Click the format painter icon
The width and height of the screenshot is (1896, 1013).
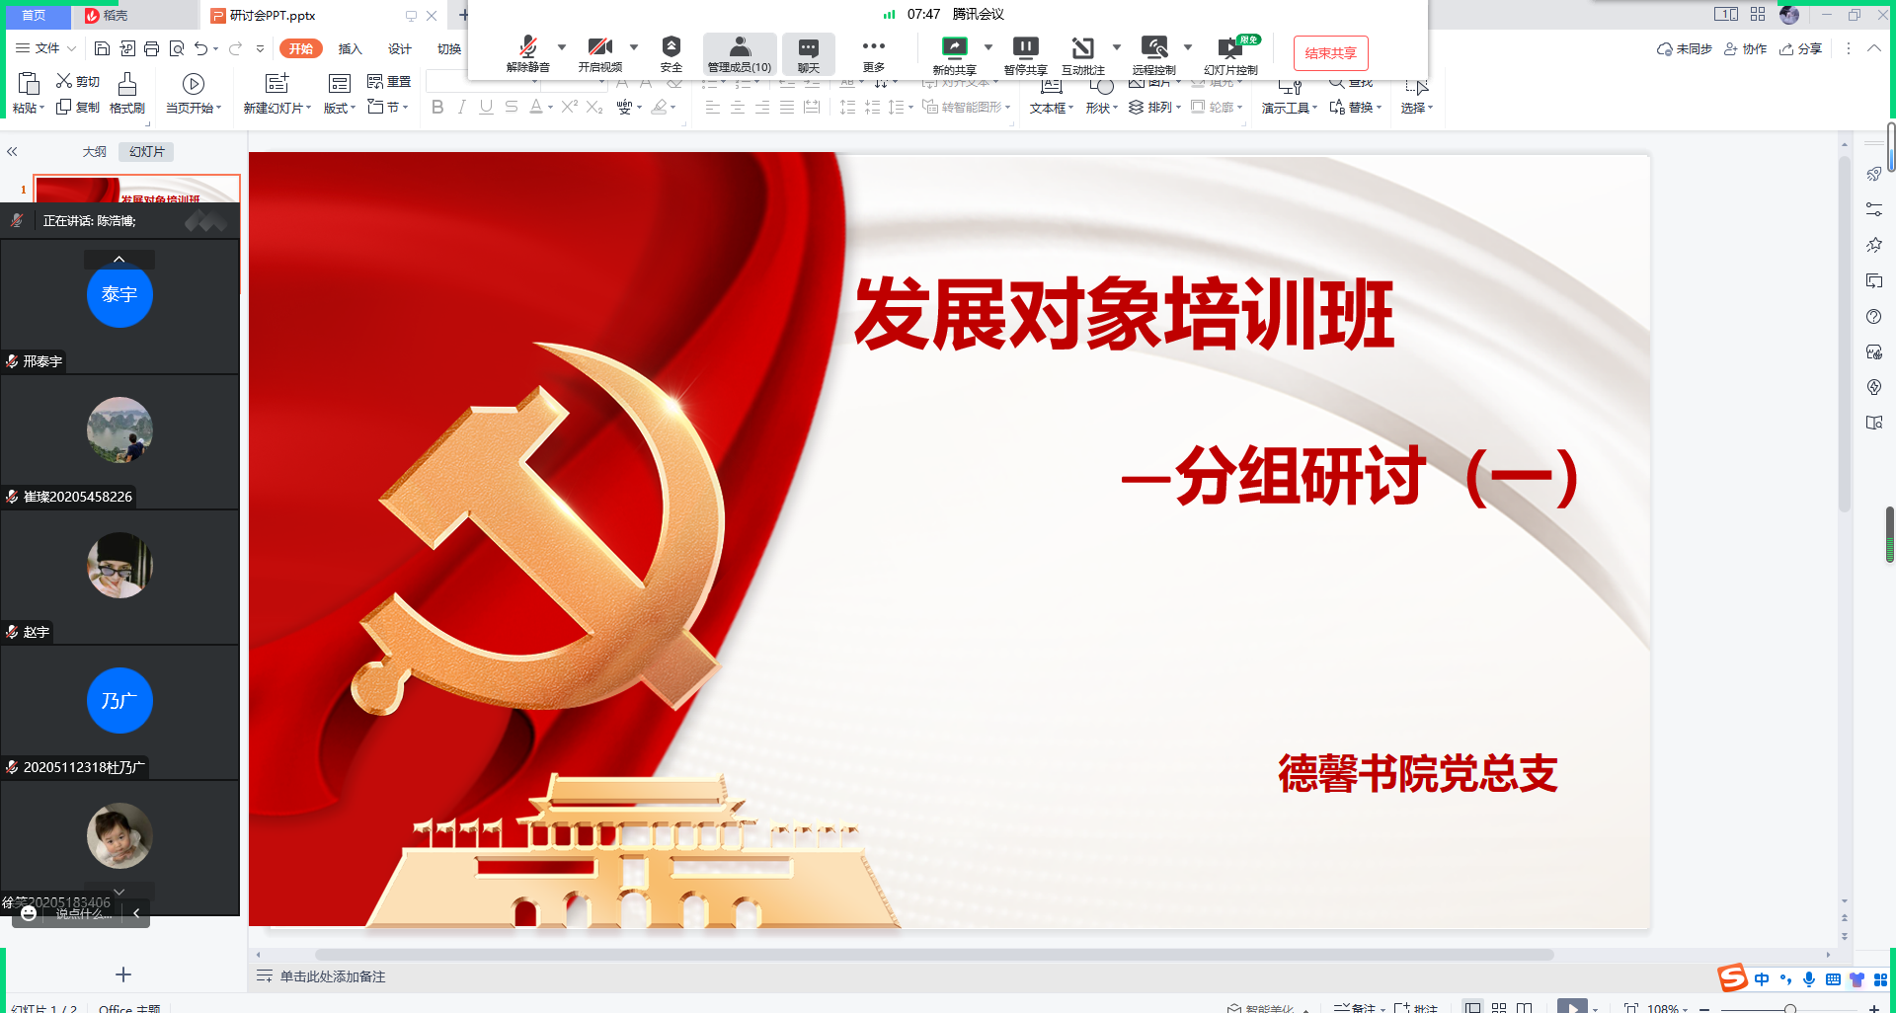pyautogui.click(x=127, y=94)
